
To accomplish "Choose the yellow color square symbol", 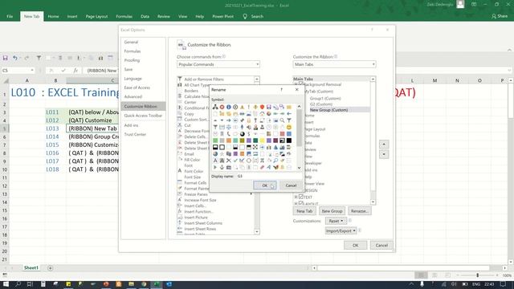I will [x=263, y=140].
